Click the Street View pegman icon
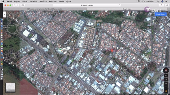 coord(166,91)
